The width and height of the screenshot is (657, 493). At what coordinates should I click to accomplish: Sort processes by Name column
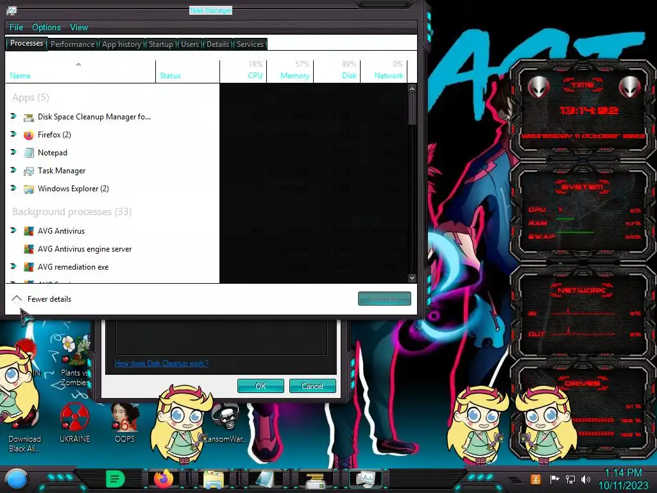(80, 71)
